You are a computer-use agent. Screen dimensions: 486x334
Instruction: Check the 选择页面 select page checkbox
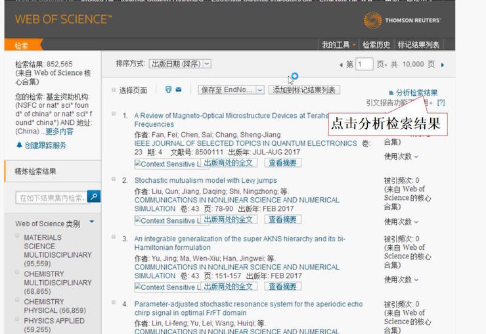pos(114,90)
